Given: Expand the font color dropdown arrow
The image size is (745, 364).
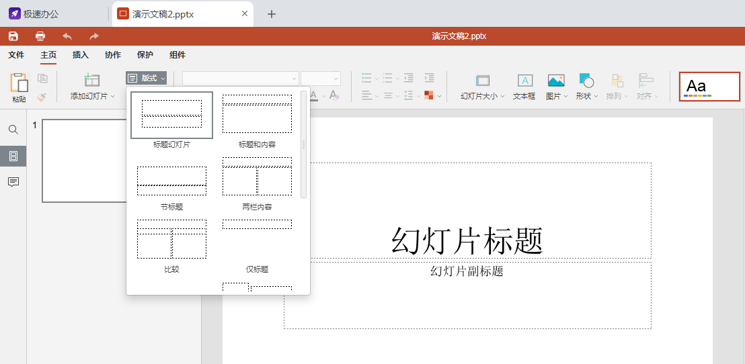Looking at the screenshot, I should 323,96.
